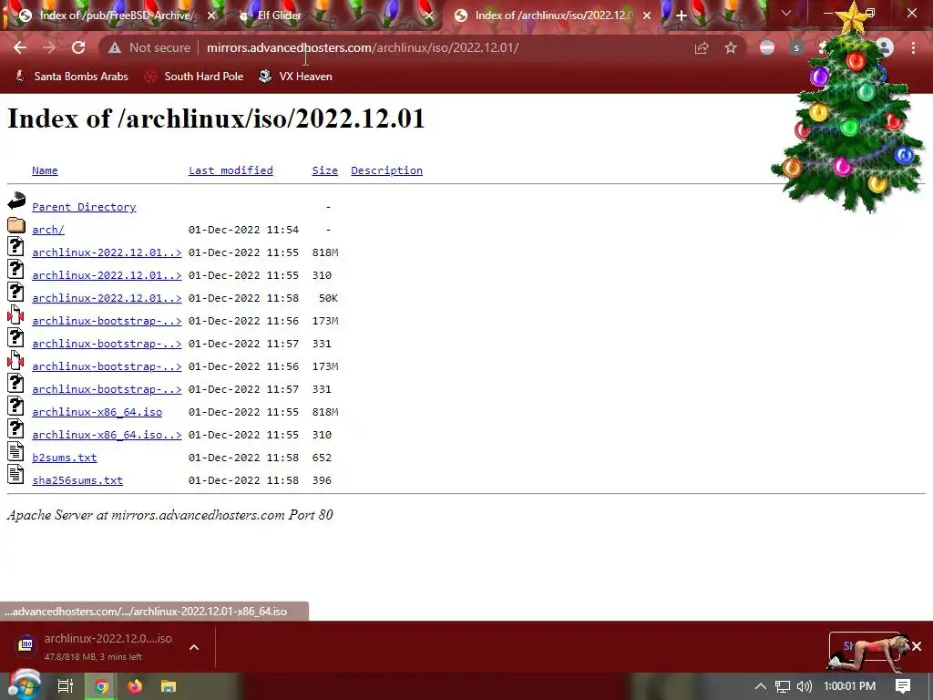Screen dimensions: 933x700
Task: Close the archlinux iso index tab
Action: point(647,15)
